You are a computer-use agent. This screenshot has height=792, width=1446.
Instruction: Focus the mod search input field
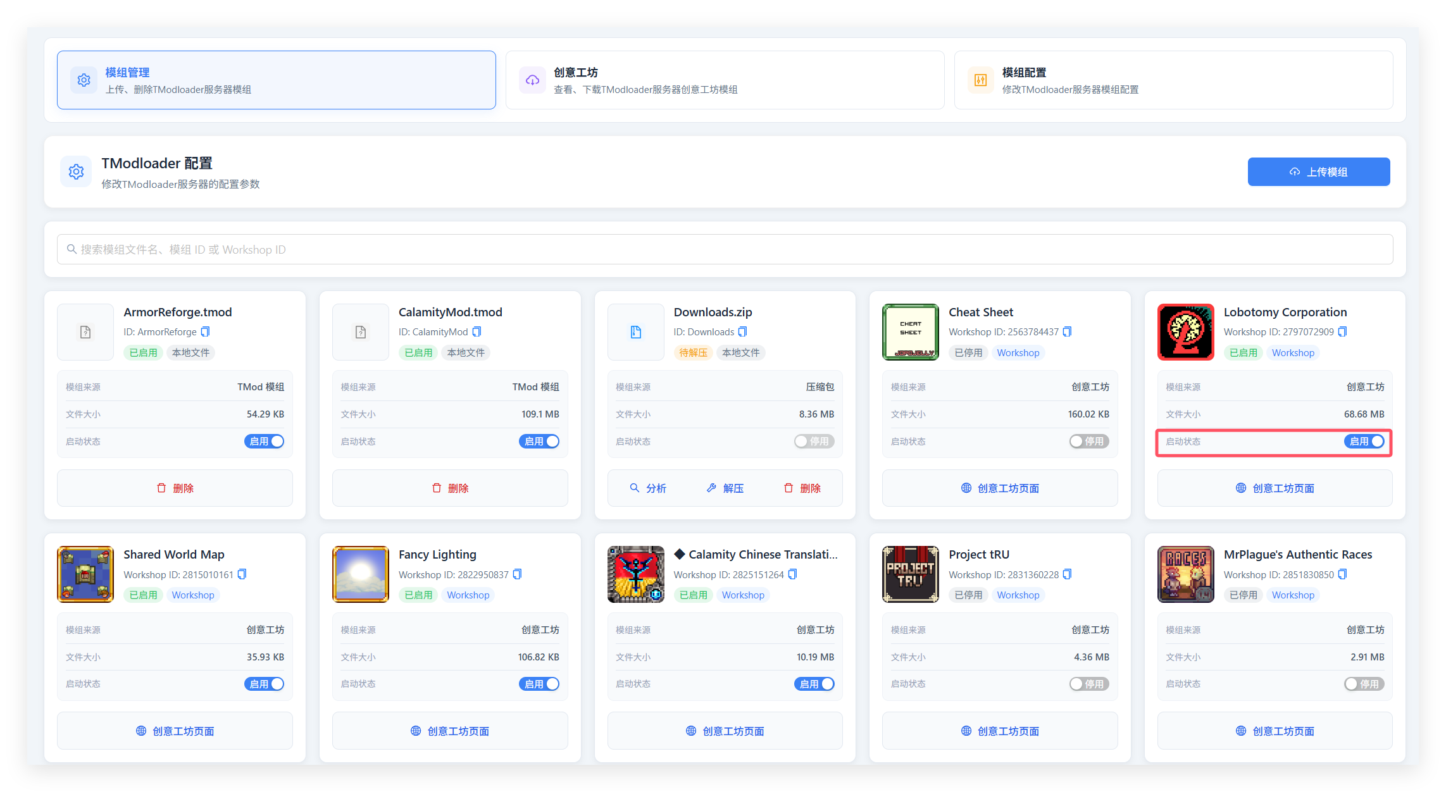pyautogui.click(x=725, y=249)
